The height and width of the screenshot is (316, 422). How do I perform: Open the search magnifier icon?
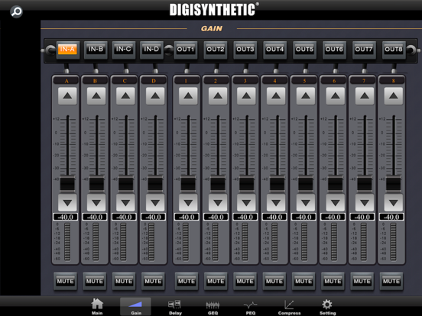coord(16,11)
